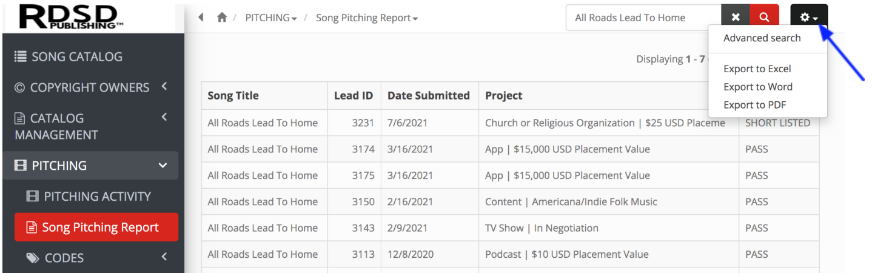
Task: Clear the search with X button
Action: [736, 18]
